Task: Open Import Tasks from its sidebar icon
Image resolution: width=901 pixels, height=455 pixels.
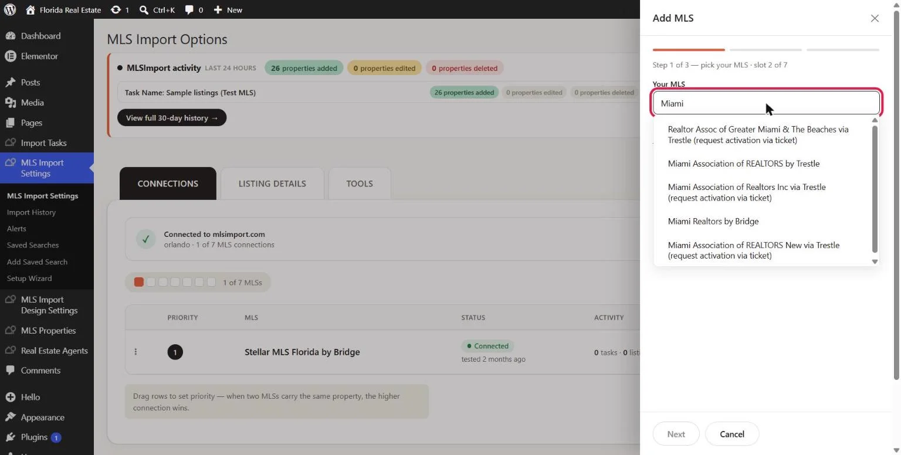Action: click(10, 143)
